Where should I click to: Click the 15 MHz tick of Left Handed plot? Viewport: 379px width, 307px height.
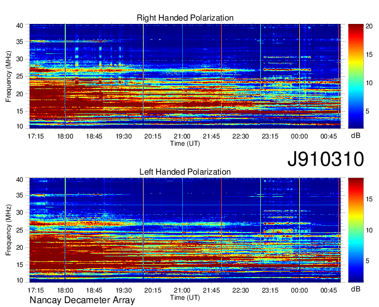coord(20,265)
